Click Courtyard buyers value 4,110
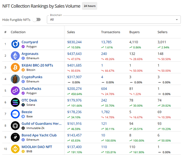 point(134,42)
